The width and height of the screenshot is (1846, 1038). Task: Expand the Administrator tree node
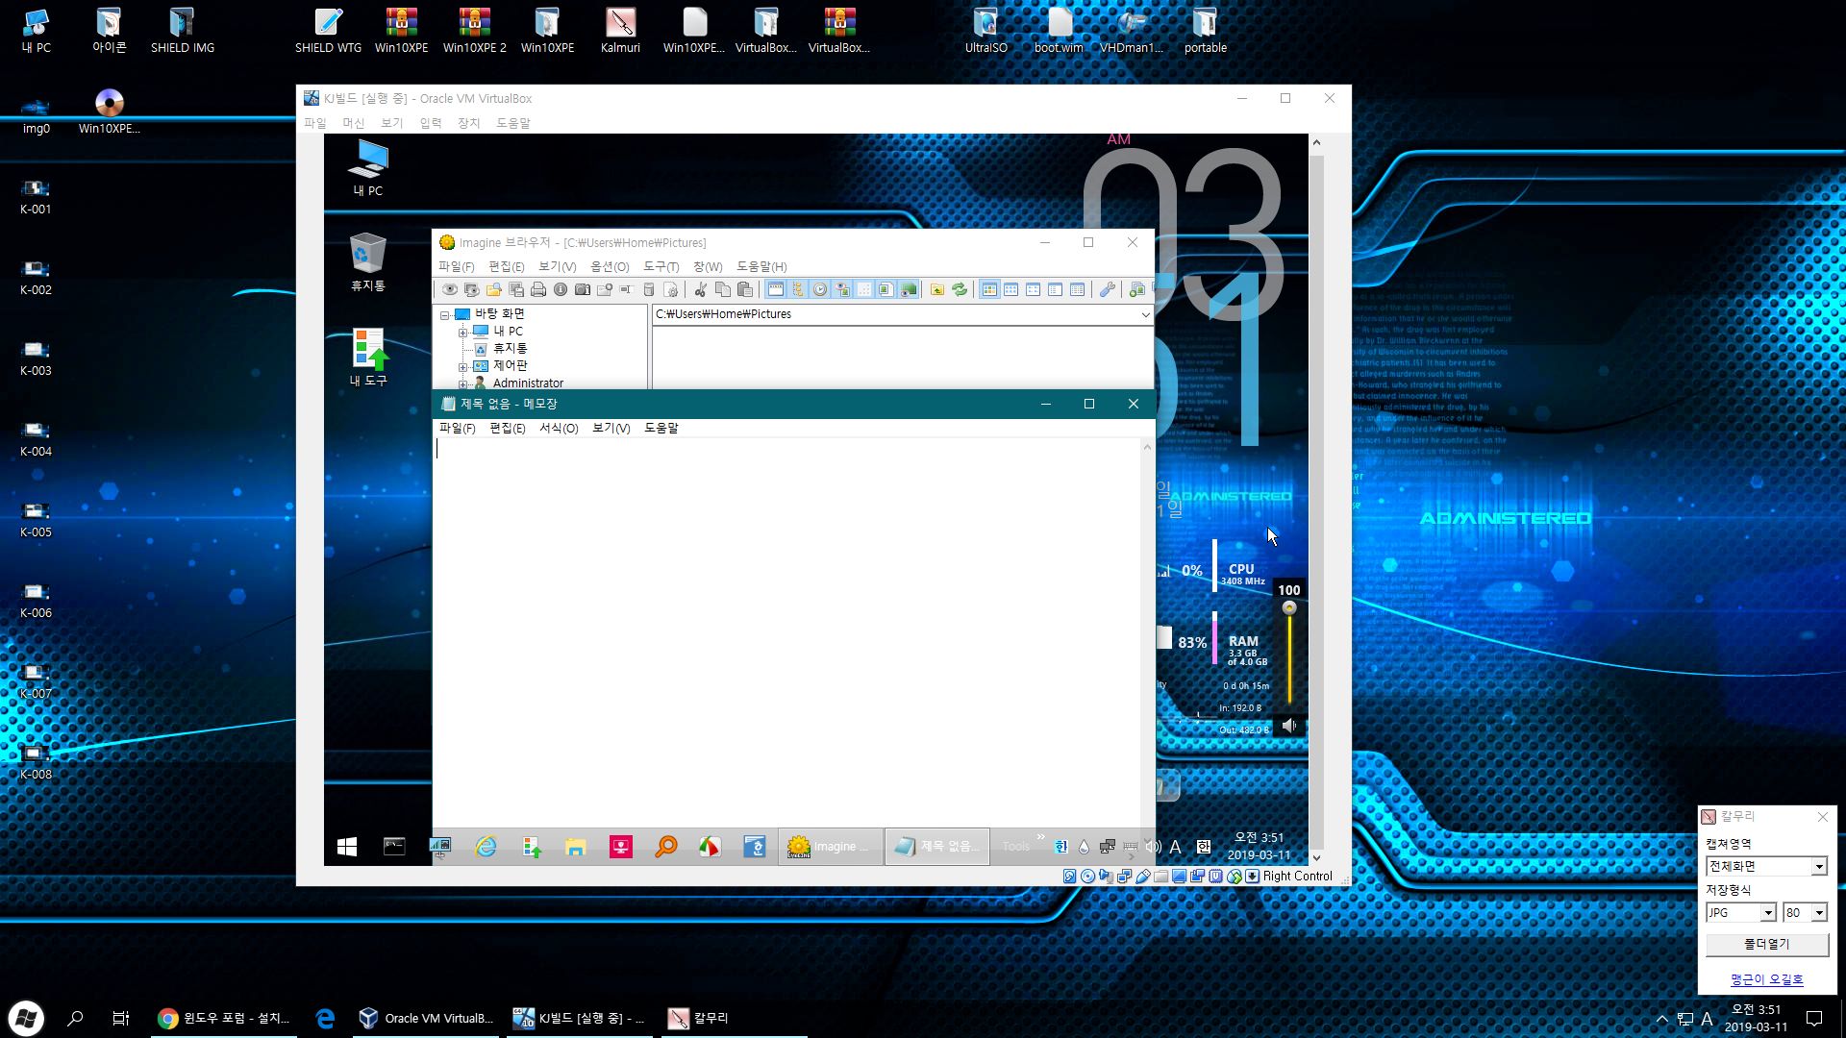[462, 383]
